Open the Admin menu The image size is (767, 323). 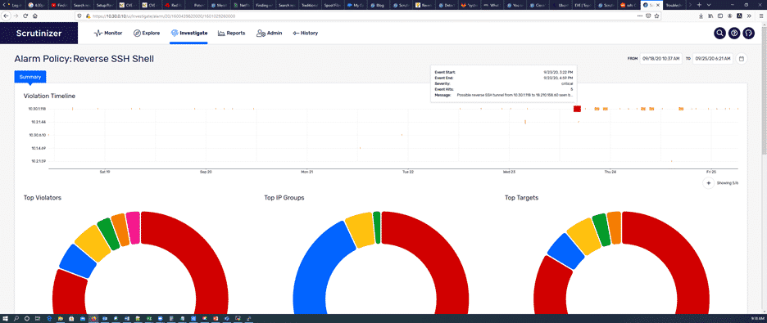[x=270, y=34]
